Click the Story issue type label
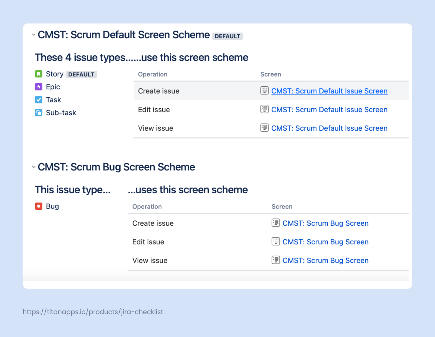This screenshot has height=337, width=435. click(x=55, y=74)
